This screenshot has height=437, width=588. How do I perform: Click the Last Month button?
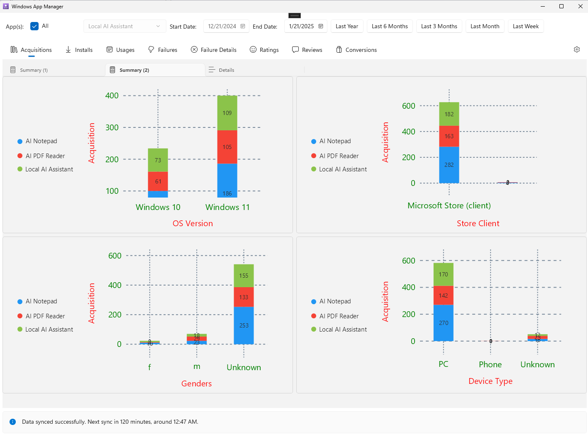(x=485, y=26)
